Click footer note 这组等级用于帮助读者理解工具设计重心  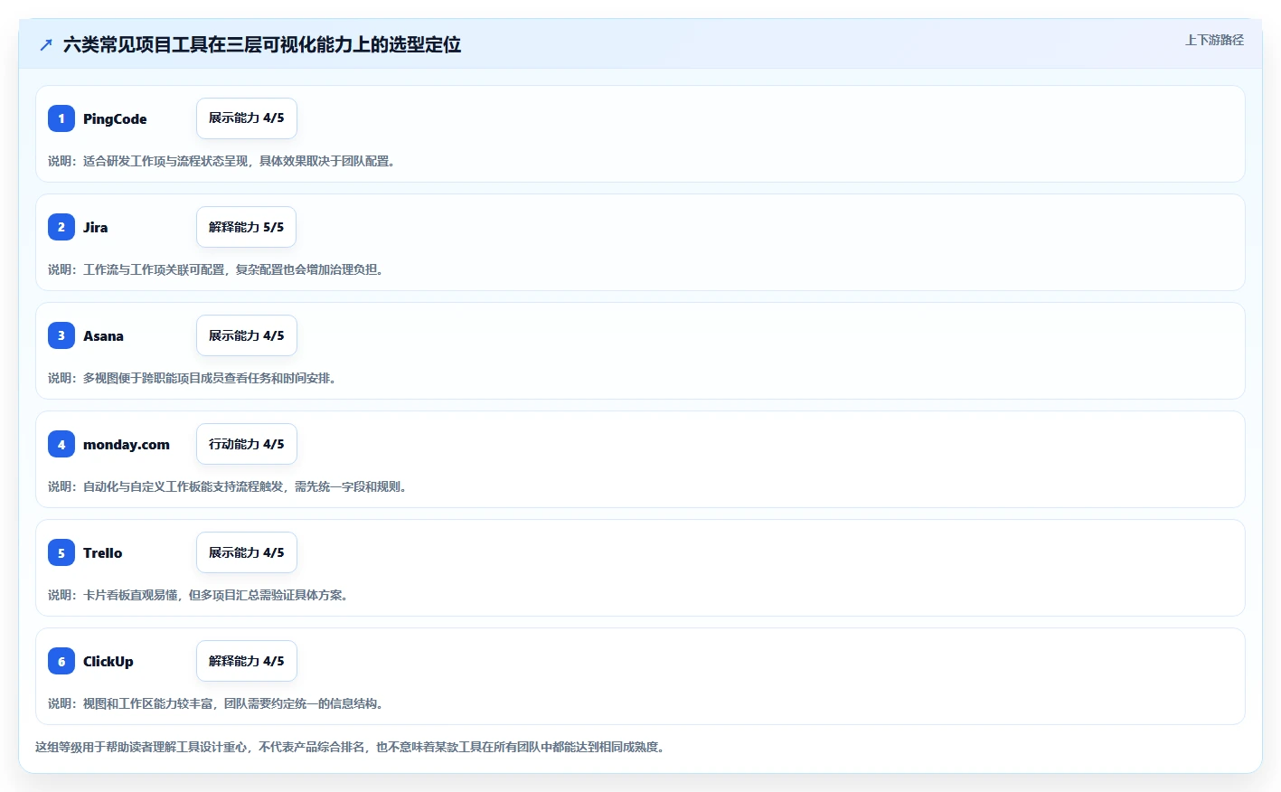350,747
